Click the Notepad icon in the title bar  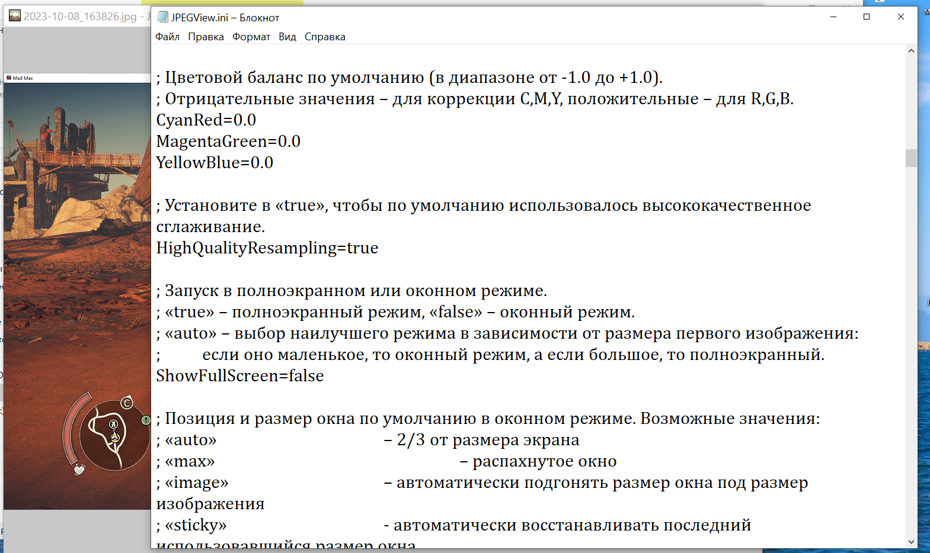pos(162,17)
